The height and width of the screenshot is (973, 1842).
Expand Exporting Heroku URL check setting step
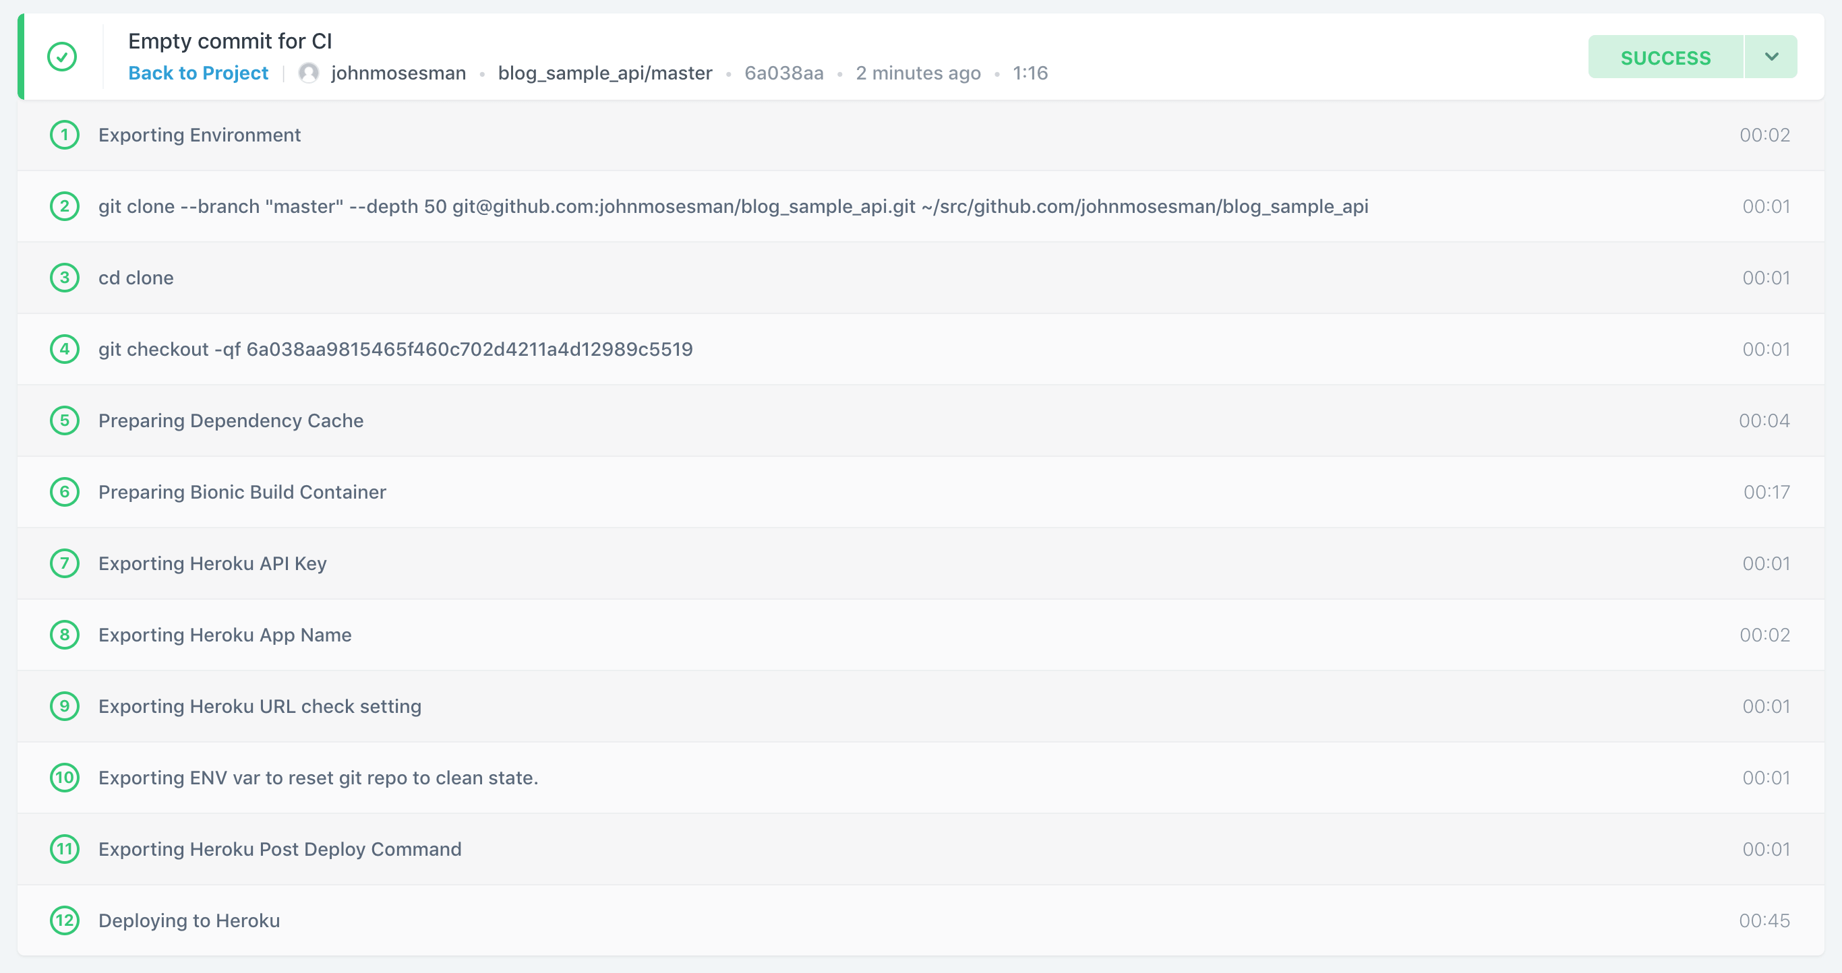point(921,707)
